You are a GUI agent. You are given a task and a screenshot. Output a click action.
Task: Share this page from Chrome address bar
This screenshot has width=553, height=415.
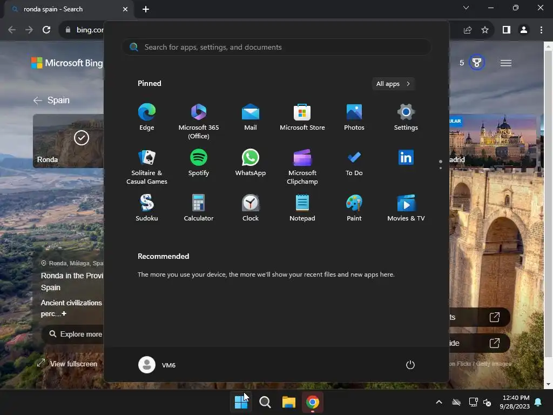click(468, 30)
